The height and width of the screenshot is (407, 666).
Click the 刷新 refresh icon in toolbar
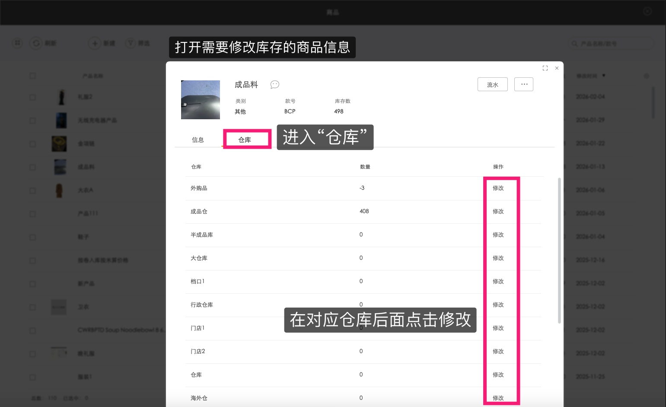click(35, 43)
